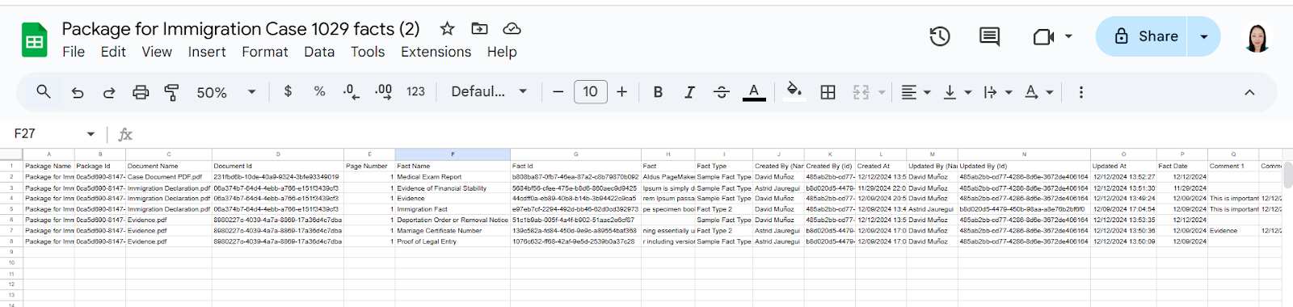Select column F header
1293x307 pixels.
(x=453, y=153)
